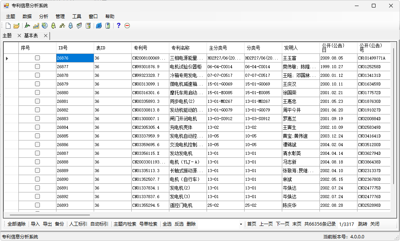Screen dimensions: 400x241
Task: Click the inventor person icon marked F
Action: click(71, 26)
